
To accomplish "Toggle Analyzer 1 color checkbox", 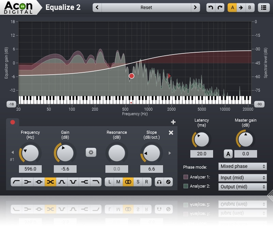I will [x=186, y=177].
